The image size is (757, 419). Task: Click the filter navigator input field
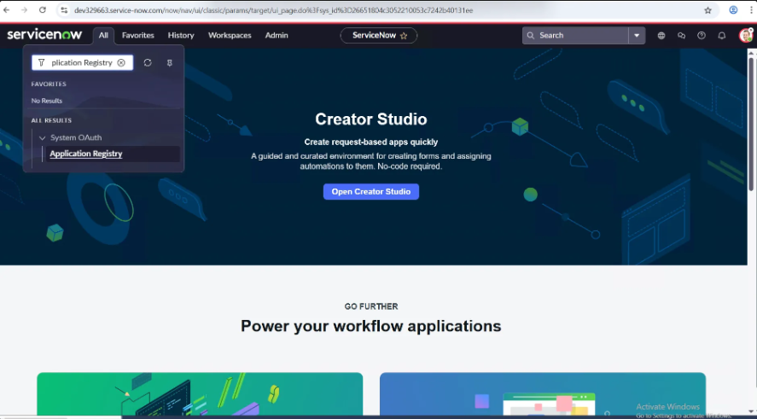point(83,62)
